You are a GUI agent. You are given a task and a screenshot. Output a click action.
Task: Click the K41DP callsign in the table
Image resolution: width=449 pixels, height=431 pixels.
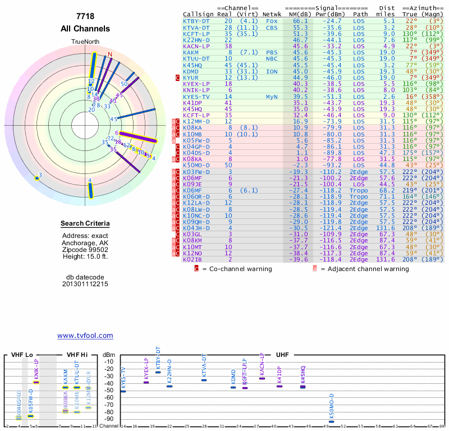(x=193, y=103)
